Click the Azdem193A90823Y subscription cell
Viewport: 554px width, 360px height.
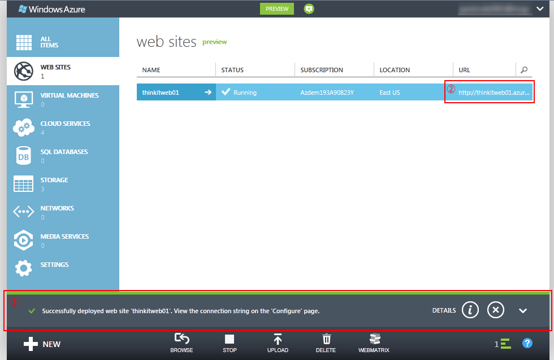pos(327,93)
